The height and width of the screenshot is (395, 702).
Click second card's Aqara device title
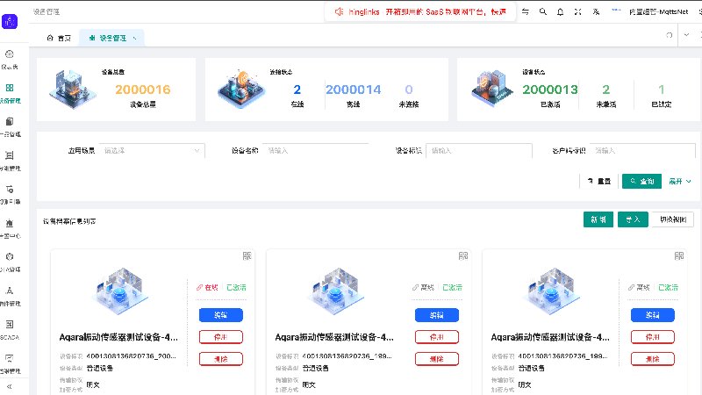pos(334,337)
